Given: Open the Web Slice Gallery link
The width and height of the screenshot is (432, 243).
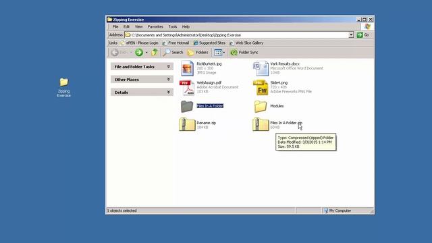Looking at the screenshot, I should [x=246, y=43].
